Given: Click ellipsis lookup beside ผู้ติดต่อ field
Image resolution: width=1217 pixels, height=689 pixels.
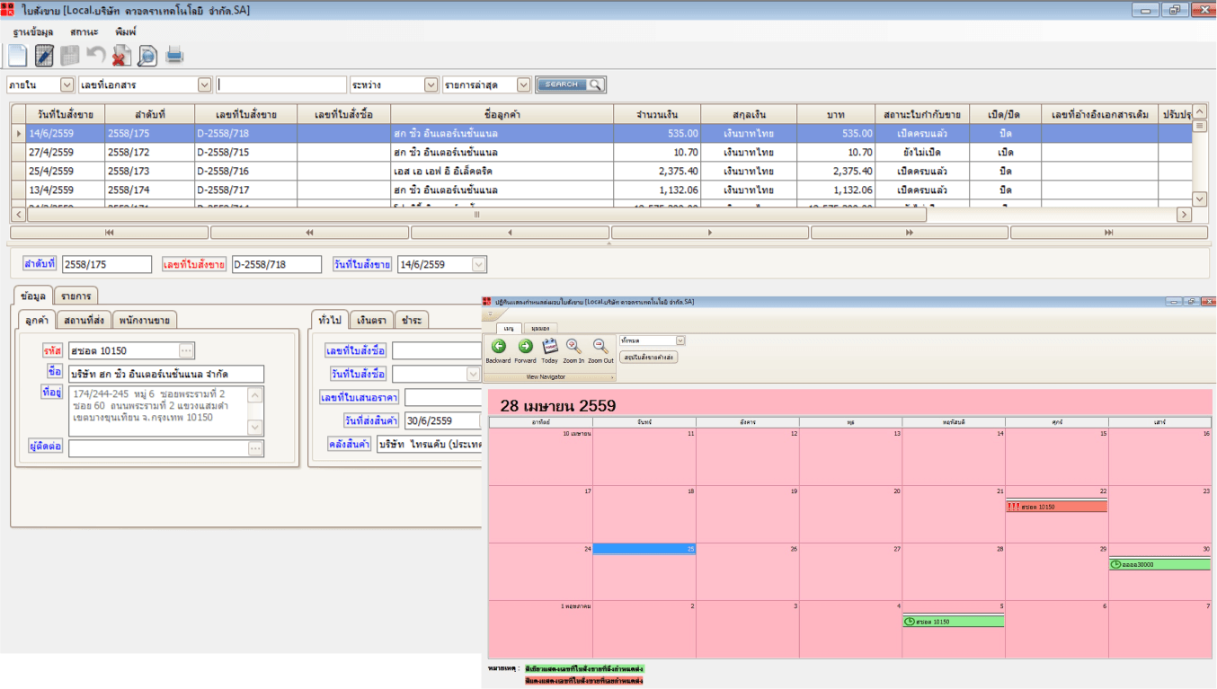Looking at the screenshot, I should point(256,448).
